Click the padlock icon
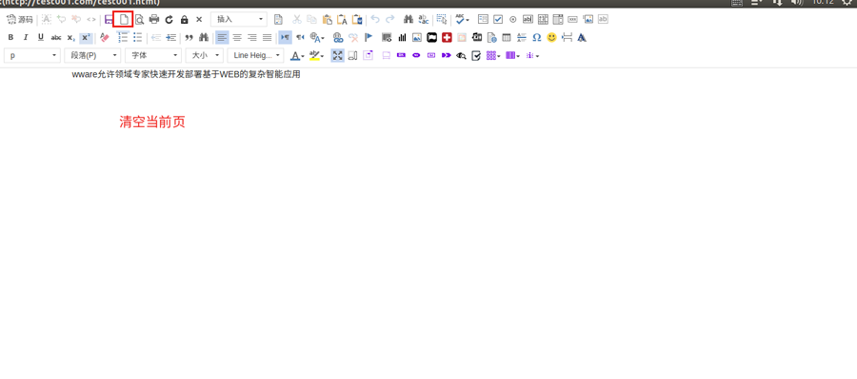 pos(184,20)
